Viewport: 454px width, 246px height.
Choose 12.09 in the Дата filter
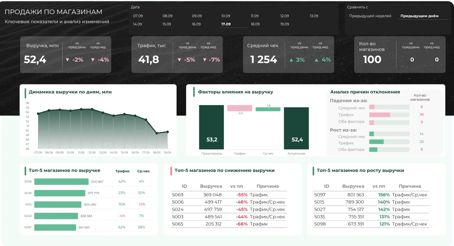click(284, 16)
